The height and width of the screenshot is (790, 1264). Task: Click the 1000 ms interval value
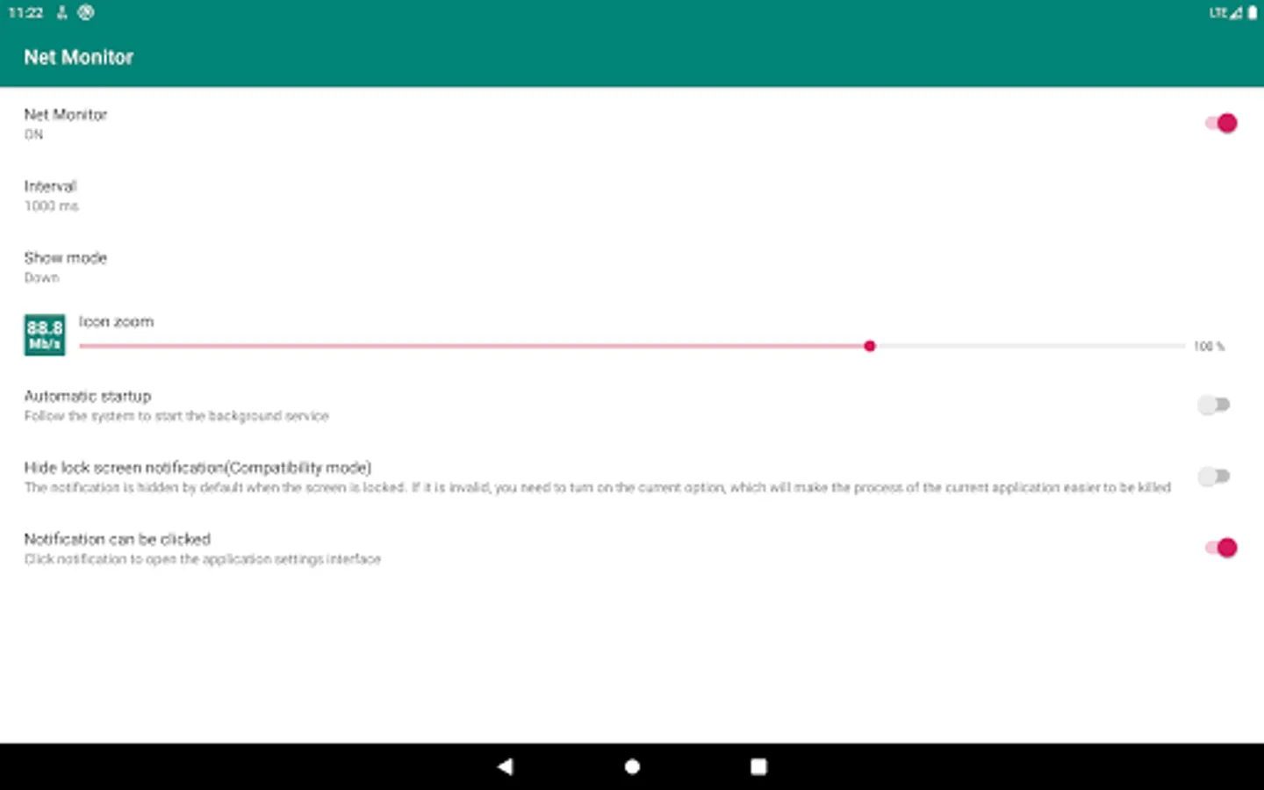51,206
